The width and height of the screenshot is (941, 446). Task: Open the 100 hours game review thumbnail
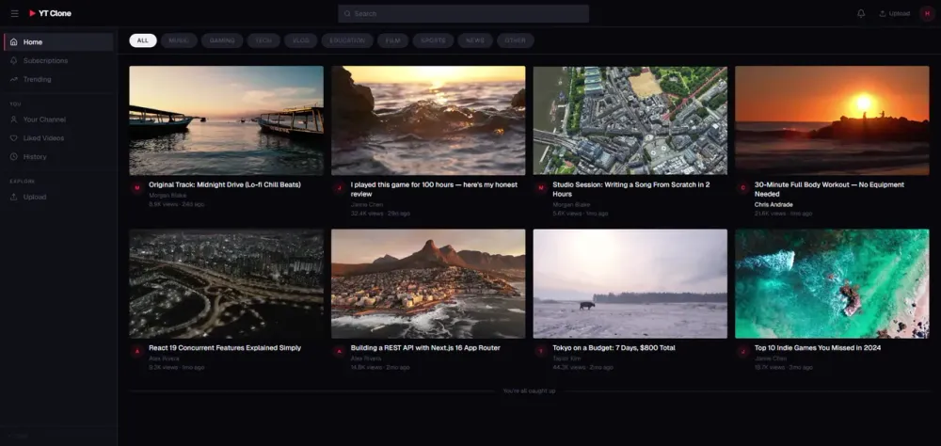[x=428, y=120]
